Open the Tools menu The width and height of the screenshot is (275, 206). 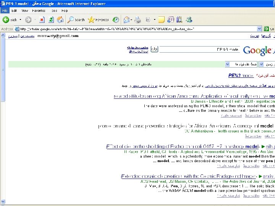click(54, 11)
